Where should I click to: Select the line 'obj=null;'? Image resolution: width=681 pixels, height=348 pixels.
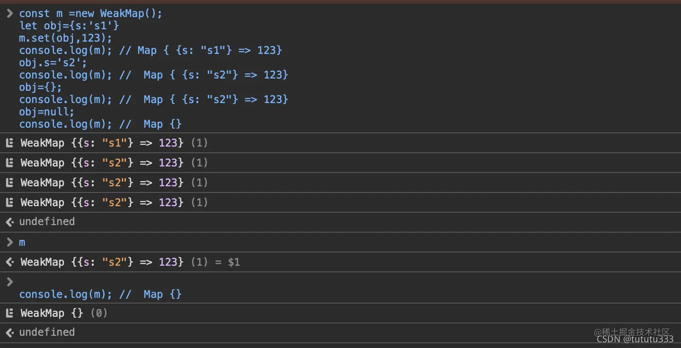pos(47,112)
